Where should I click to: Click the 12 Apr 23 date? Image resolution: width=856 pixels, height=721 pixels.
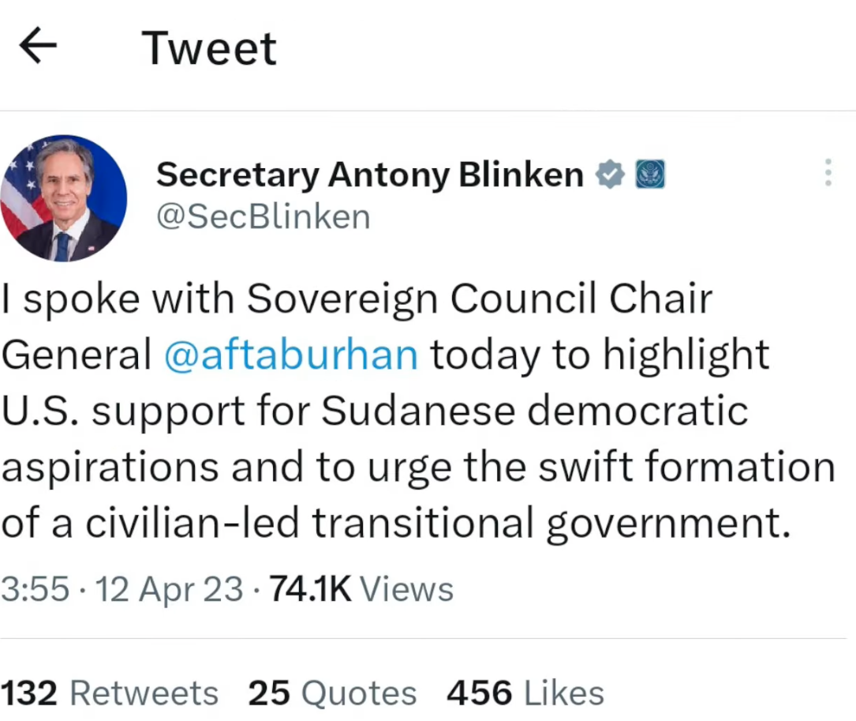[169, 589]
